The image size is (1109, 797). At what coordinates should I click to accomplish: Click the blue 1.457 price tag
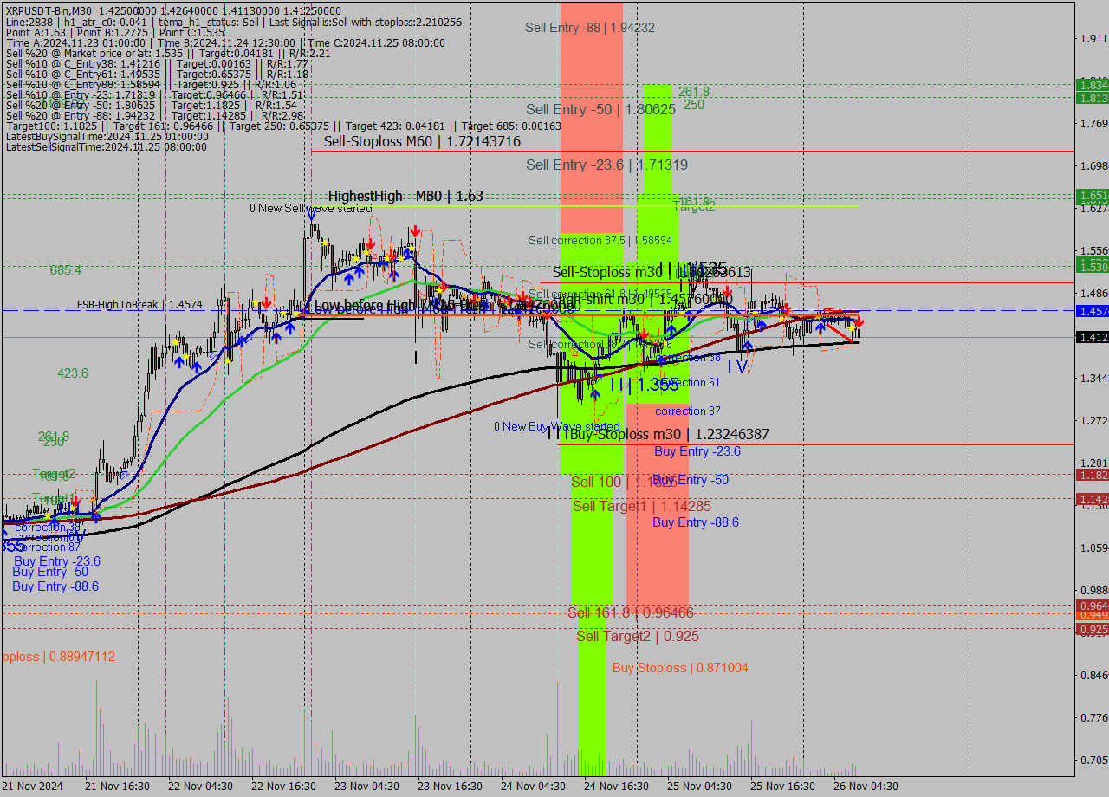coord(1093,310)
